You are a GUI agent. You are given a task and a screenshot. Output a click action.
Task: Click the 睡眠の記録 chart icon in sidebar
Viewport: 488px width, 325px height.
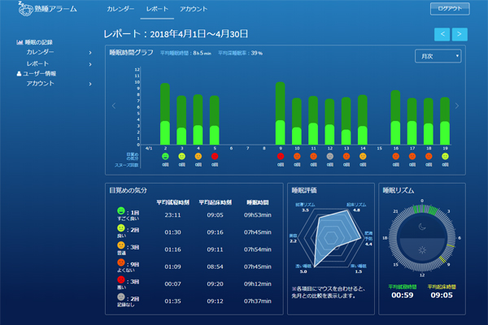pyautogui.click(x=19, y=41)
